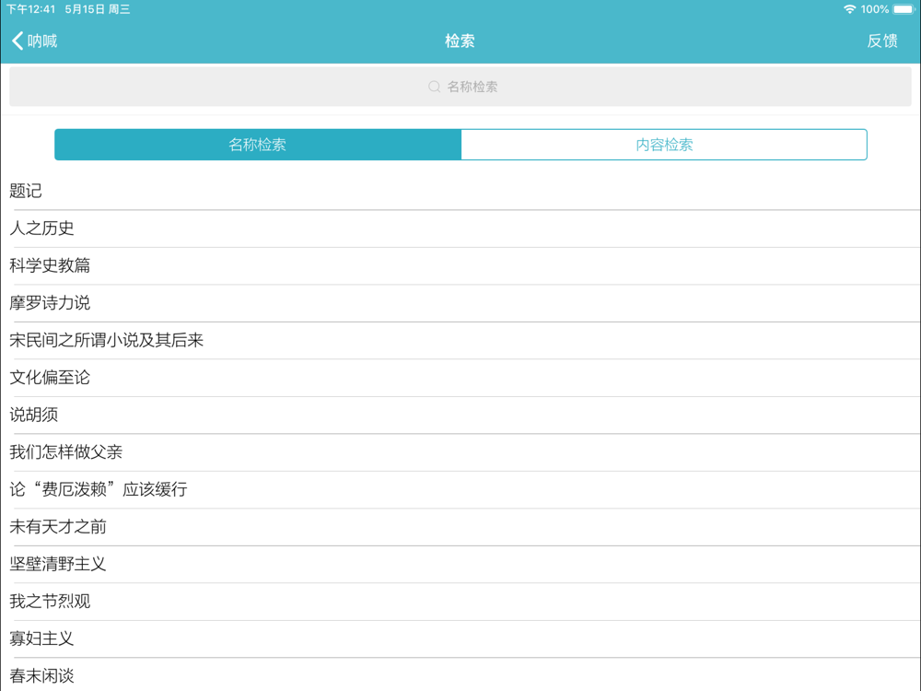
Task: Open 我们怎样做父亲 article
Action: (460, 452)
